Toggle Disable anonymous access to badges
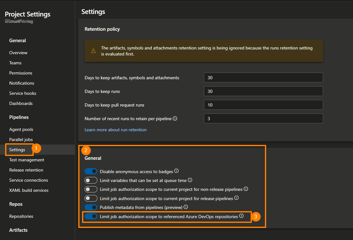Image resolution: width=353 pixels, height=240 pixels. tap(91, 171)
